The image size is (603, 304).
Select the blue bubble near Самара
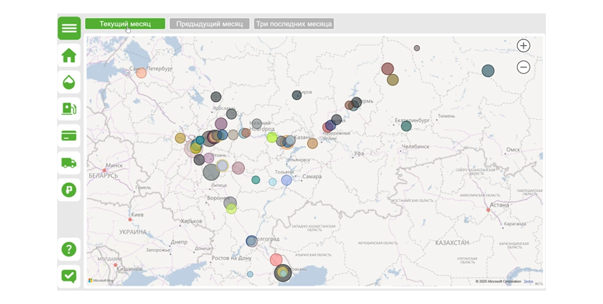[287, 180]
